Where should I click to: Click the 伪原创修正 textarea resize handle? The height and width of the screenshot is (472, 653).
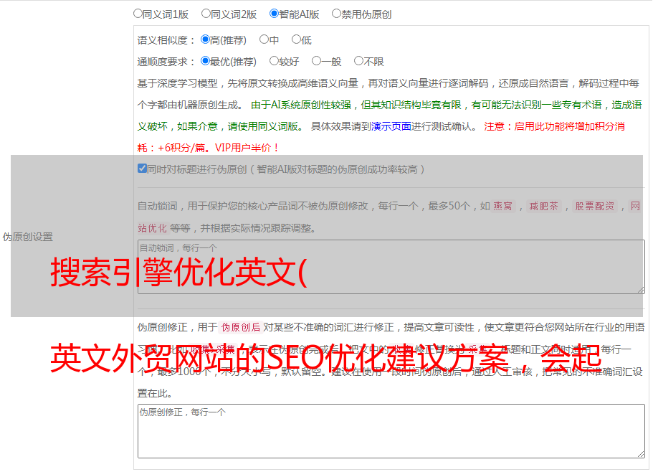[x=641, y=454]
